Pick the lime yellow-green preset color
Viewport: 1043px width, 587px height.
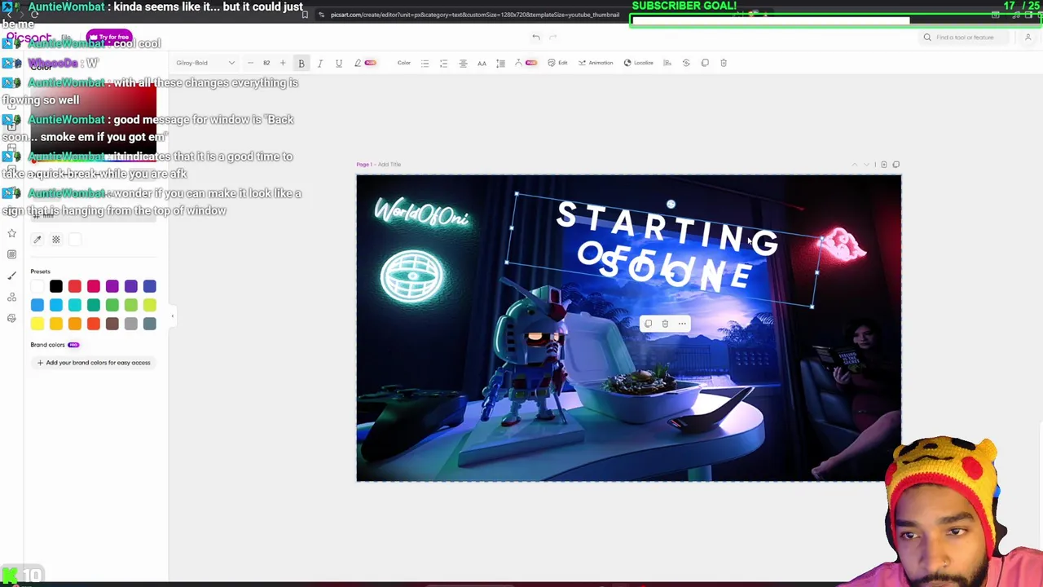click(150, 305)
